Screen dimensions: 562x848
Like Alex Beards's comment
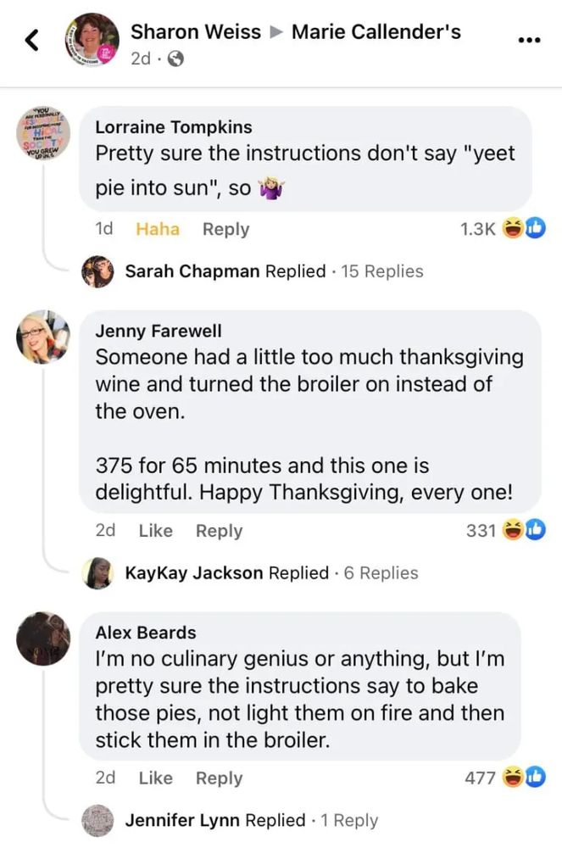click(x=155, y=778)
